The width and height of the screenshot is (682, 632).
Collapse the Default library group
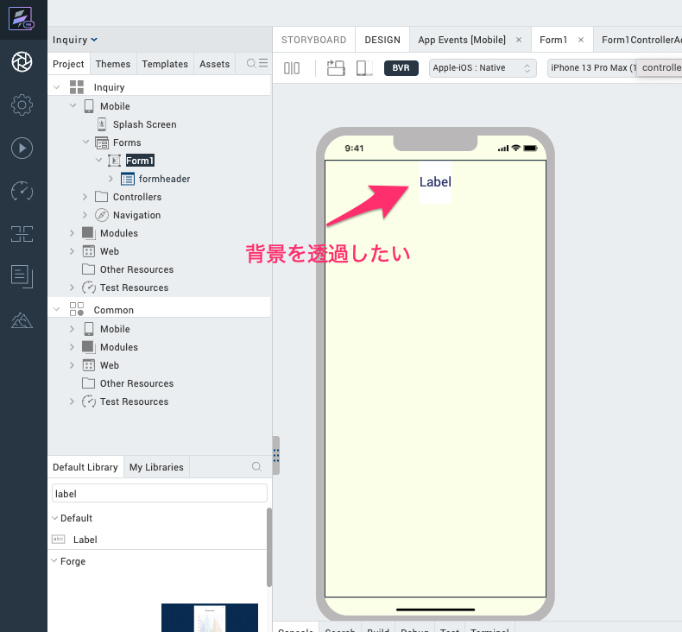point(54,518)
